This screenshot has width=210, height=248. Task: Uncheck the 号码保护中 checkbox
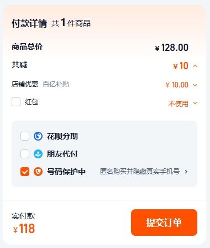coord(25,172)
